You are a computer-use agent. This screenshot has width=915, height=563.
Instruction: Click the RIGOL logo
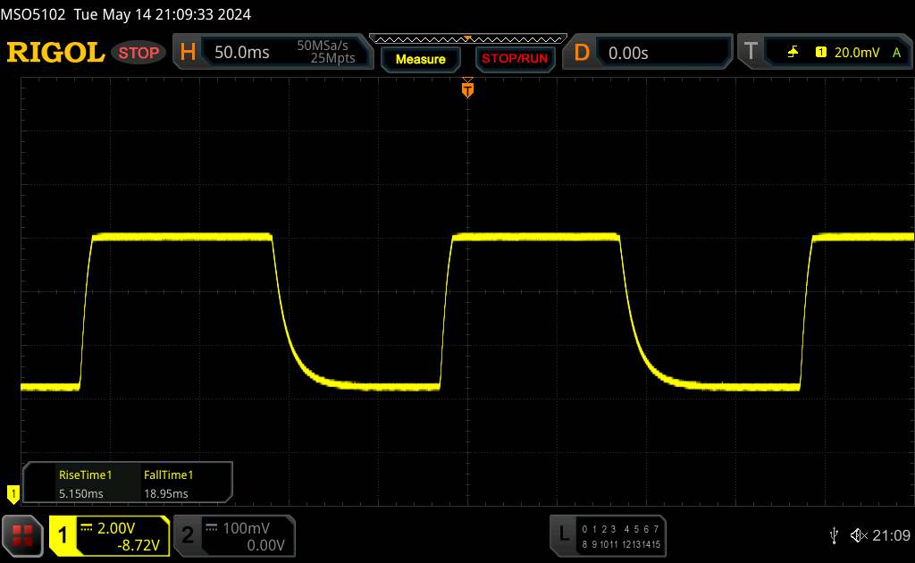pyautogui.click(x=55, y=53)
